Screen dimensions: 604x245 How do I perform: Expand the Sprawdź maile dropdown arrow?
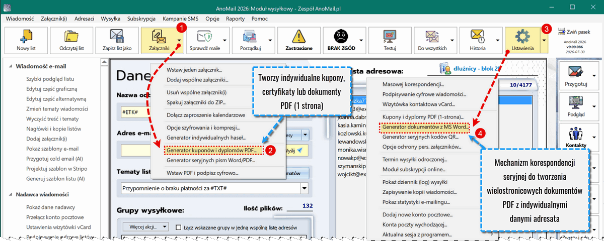coord(225,41)
